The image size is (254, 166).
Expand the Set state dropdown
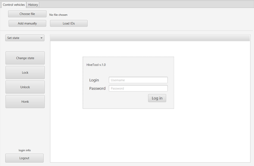click(25, 38)
